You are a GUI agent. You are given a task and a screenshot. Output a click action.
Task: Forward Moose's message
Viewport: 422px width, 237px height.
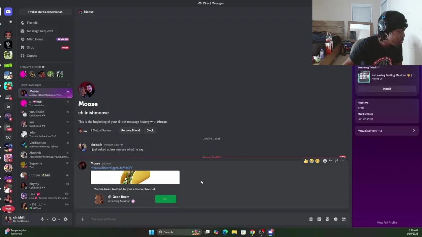(x=336, y=161)
